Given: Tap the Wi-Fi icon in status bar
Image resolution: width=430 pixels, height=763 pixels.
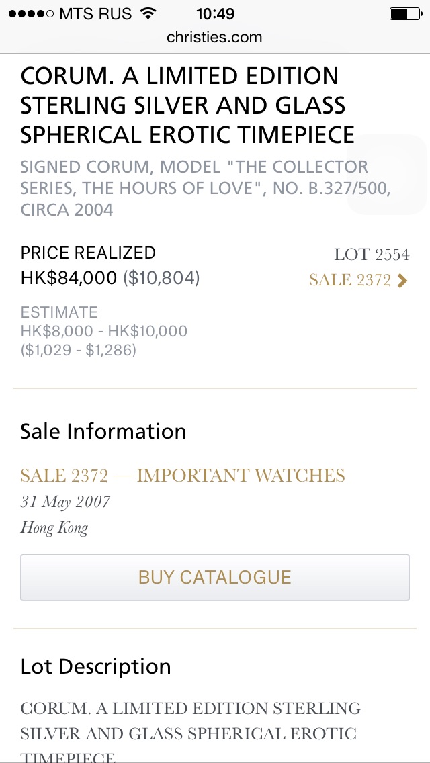Looking at the screenshot, I should [x=148, y=13].
